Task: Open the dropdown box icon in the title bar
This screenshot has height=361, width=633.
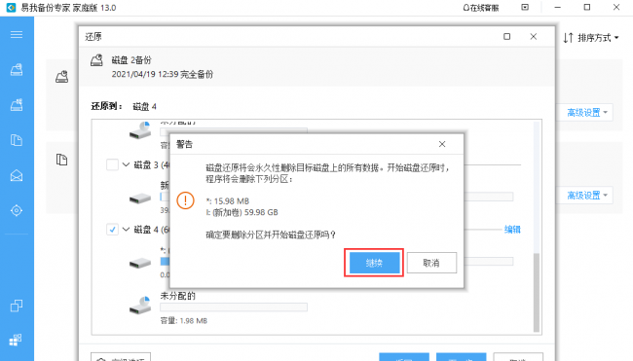Action: tap(525, 7)
